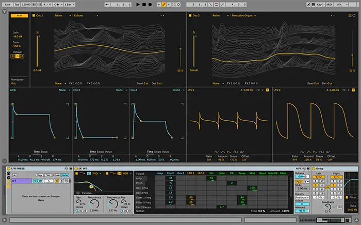
Task: Click the Hide button in rack
Action: coord(65,175)
